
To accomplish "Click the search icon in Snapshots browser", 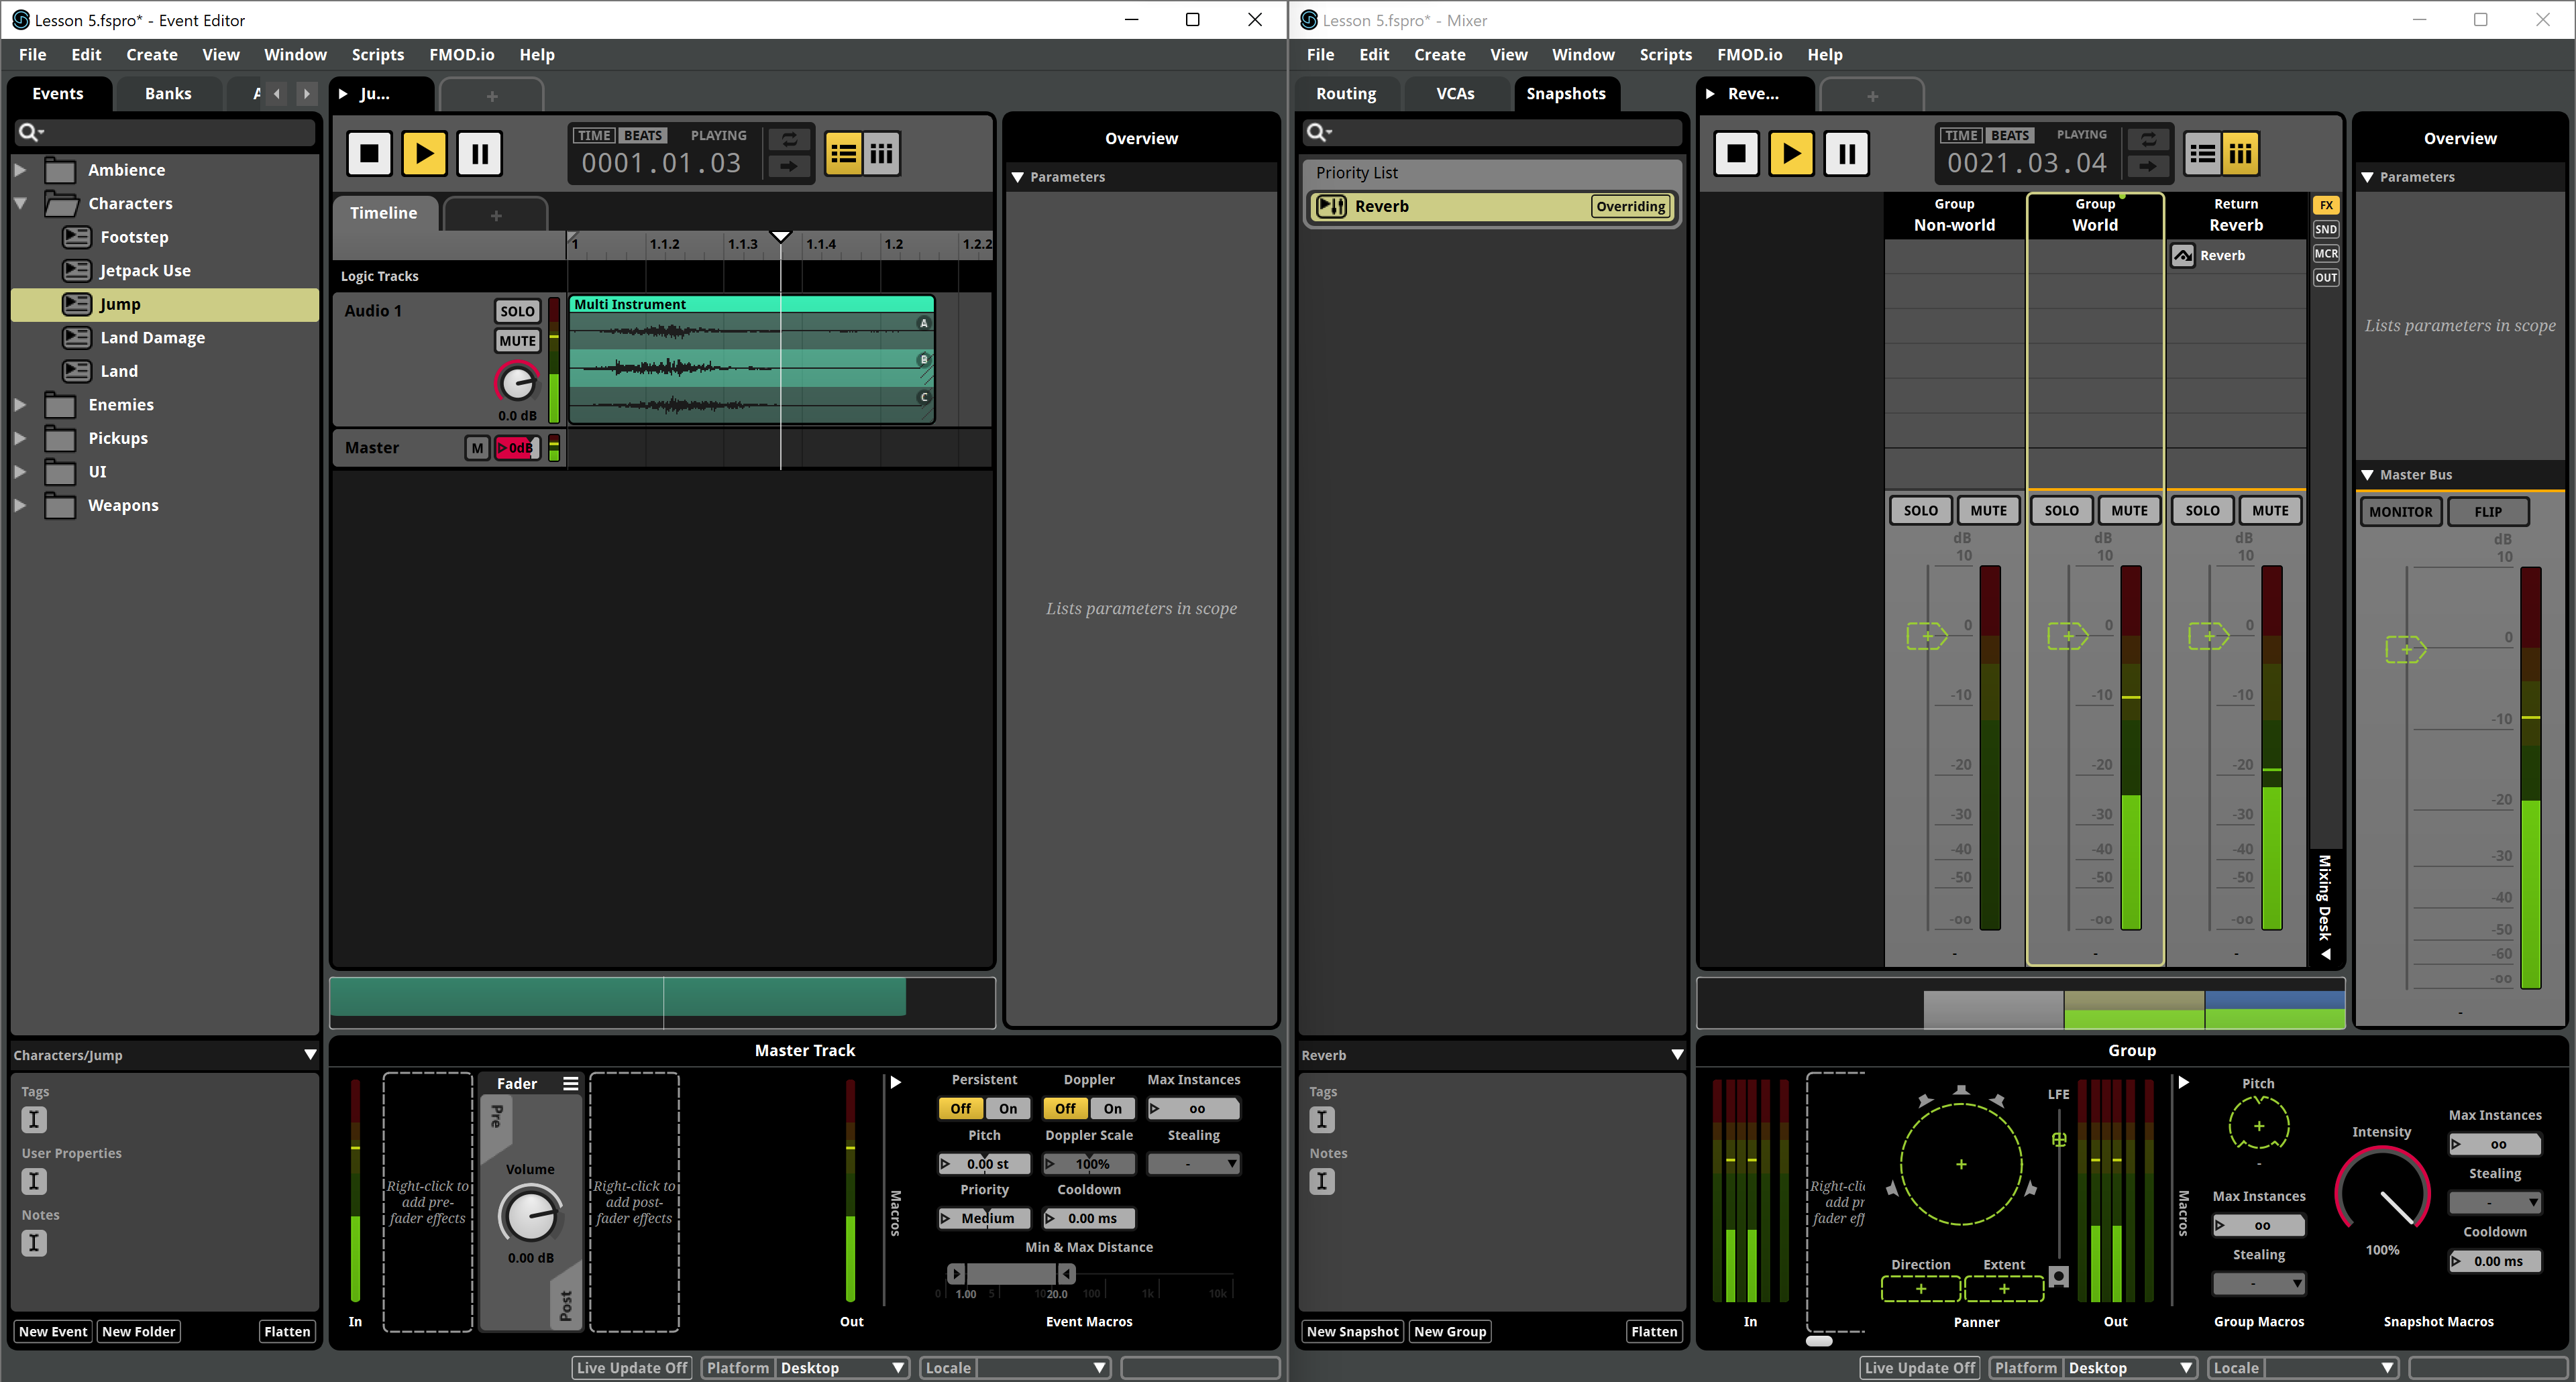I will pyautogui.click(x=1319, y=132).
